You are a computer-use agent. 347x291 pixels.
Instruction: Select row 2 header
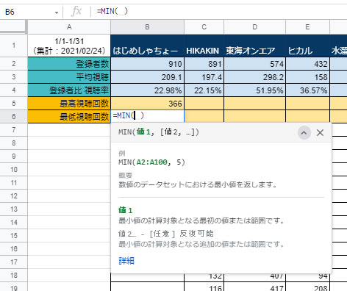coord(14,64)
